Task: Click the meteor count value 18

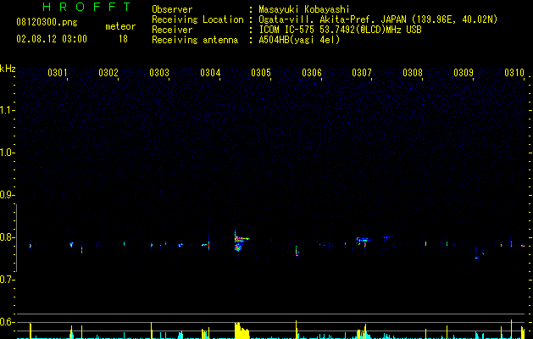Action: pos(123,39)
